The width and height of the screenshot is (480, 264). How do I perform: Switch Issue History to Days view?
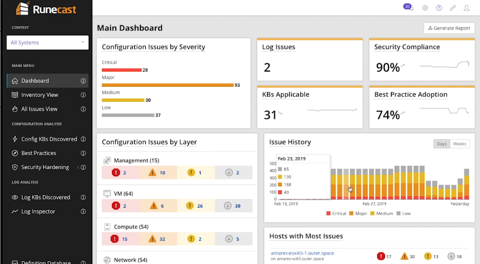pyautogui.click(x=442, y=144)
